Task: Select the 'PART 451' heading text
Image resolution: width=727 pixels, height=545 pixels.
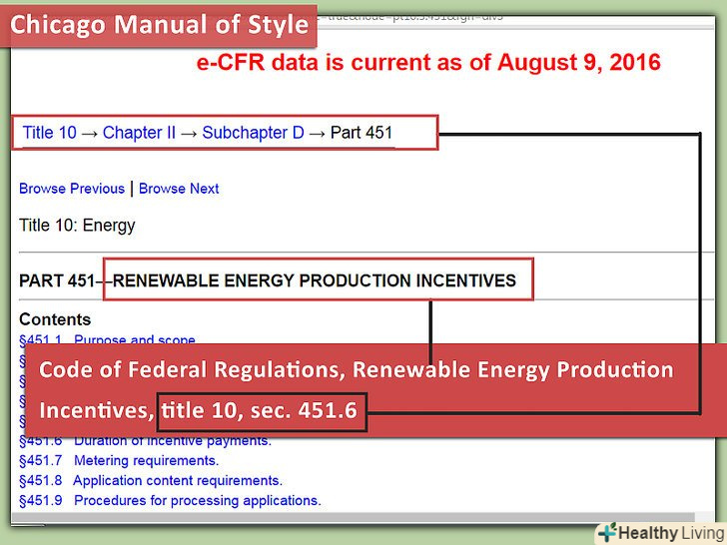Action: pyautogui.click(x=57, y=280)
